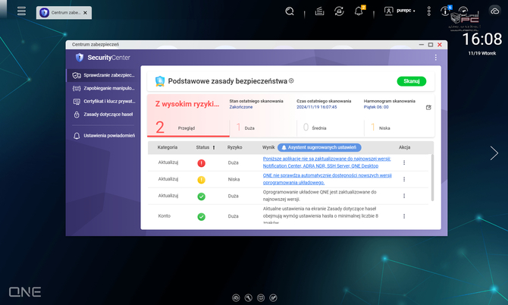The image size is (508, 305).
Task: Go to next desktop page arrow
Action: [x=494, y=153]
